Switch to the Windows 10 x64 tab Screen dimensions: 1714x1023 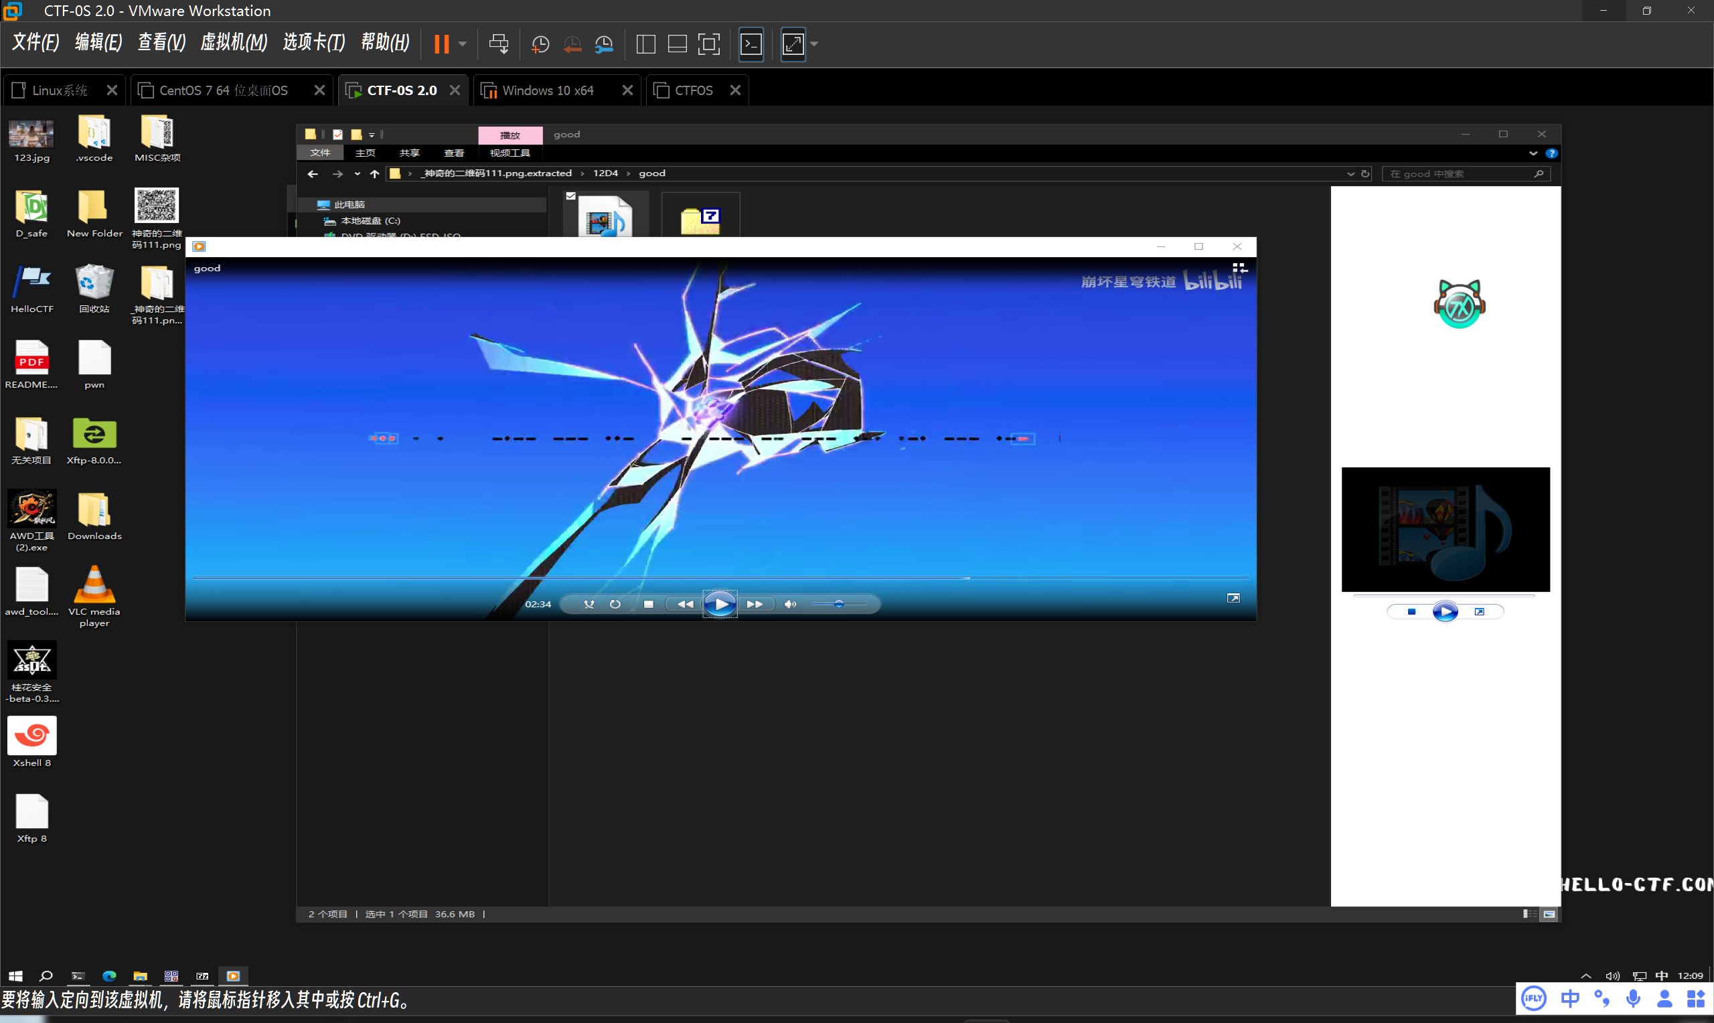pyautogui.click(x=547, y=90)
